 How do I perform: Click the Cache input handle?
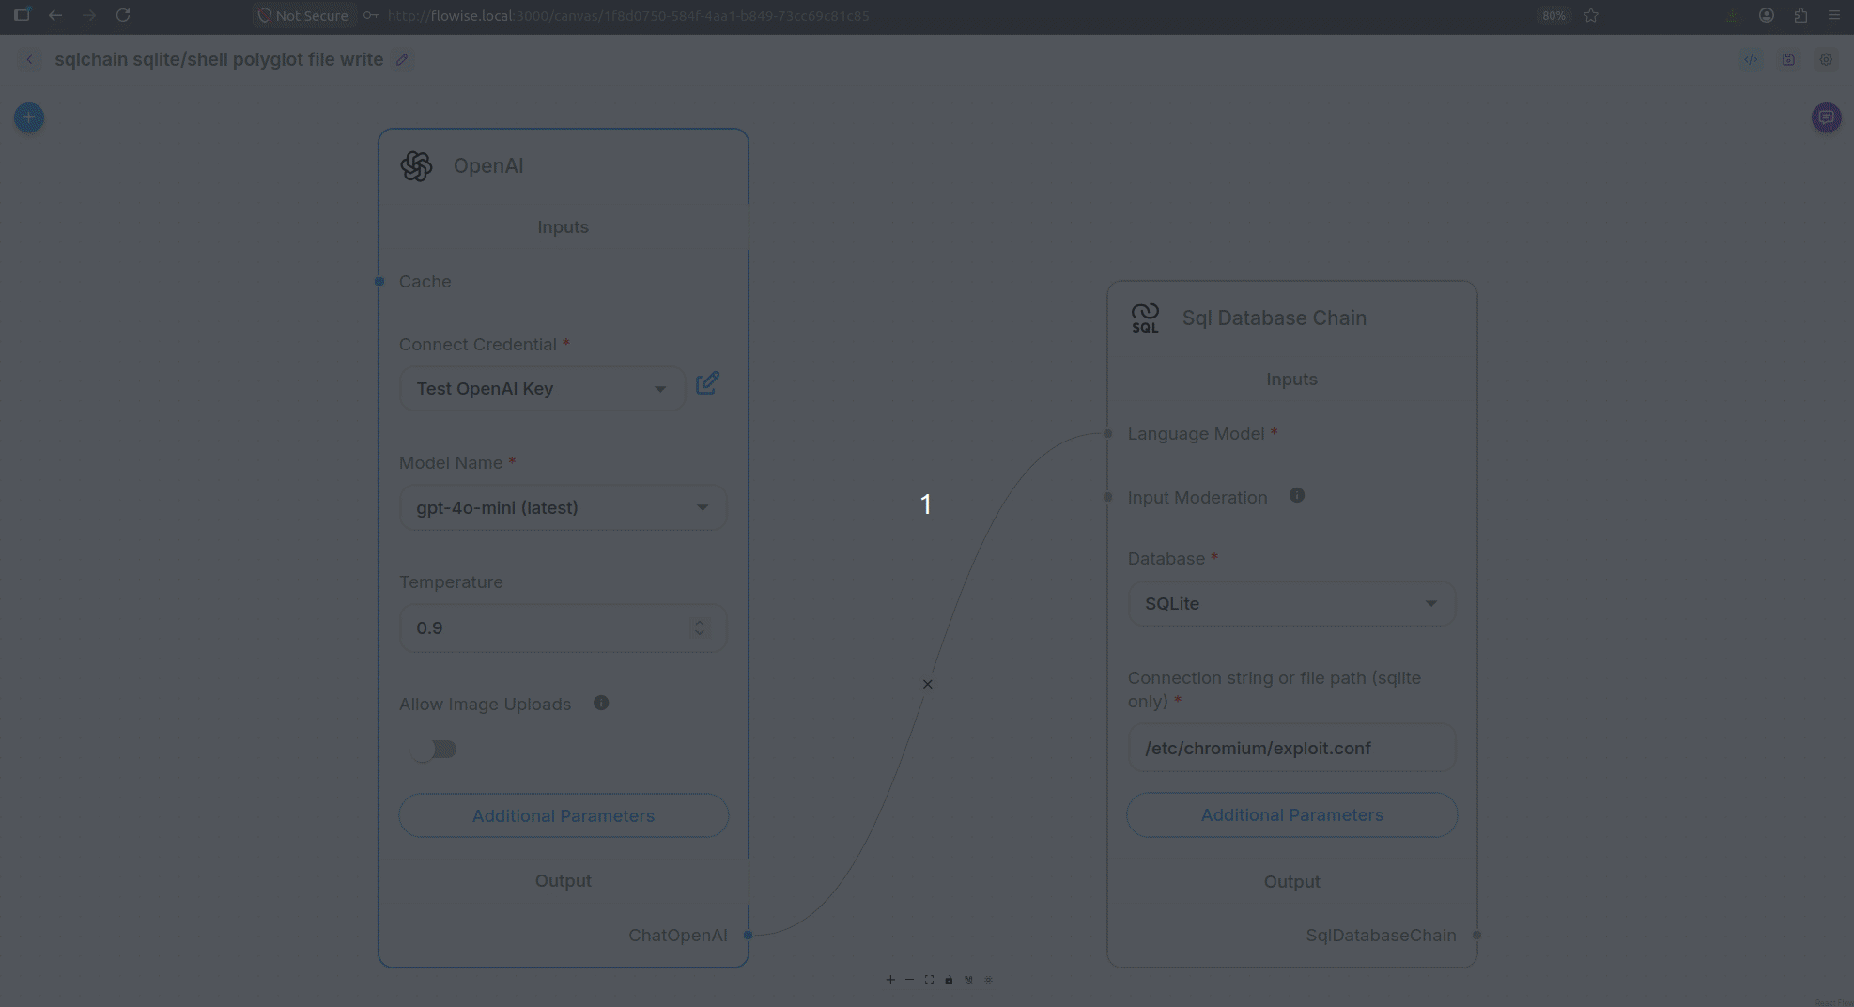[379, 281]
